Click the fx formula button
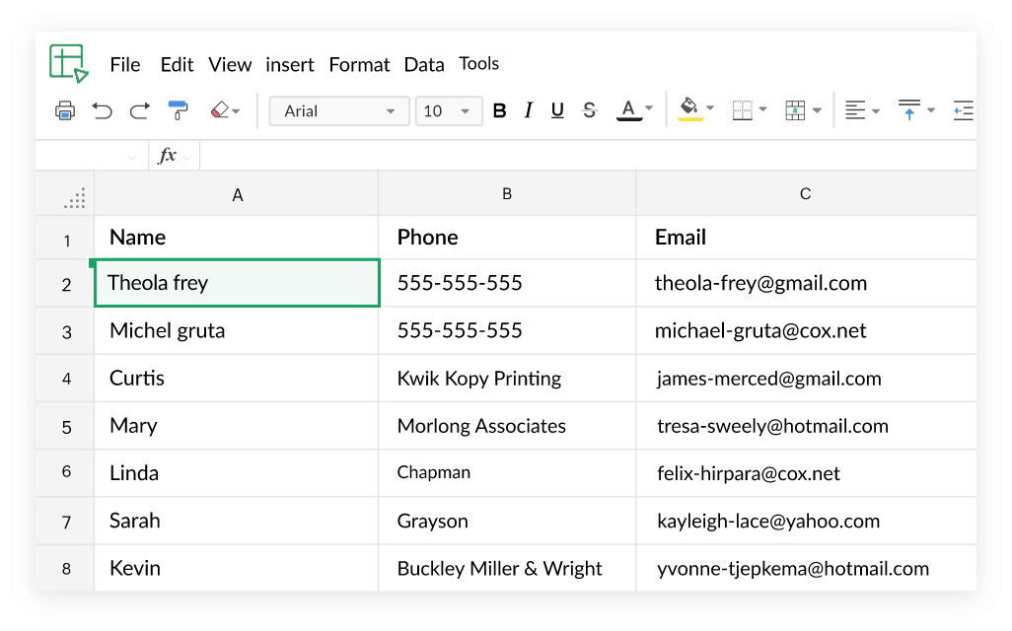The height and width of the screenshot is (631, 1012). [x=168, y=156]
